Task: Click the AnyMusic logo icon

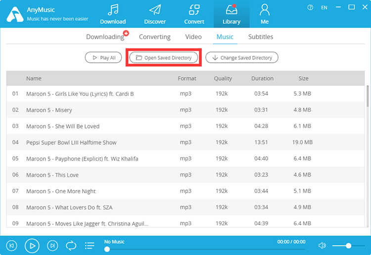Action: pyautogui.click(x=15, y=14)
